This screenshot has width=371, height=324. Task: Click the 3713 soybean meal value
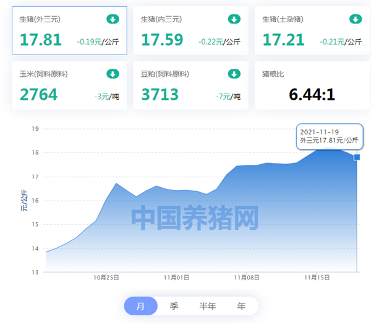160,94
